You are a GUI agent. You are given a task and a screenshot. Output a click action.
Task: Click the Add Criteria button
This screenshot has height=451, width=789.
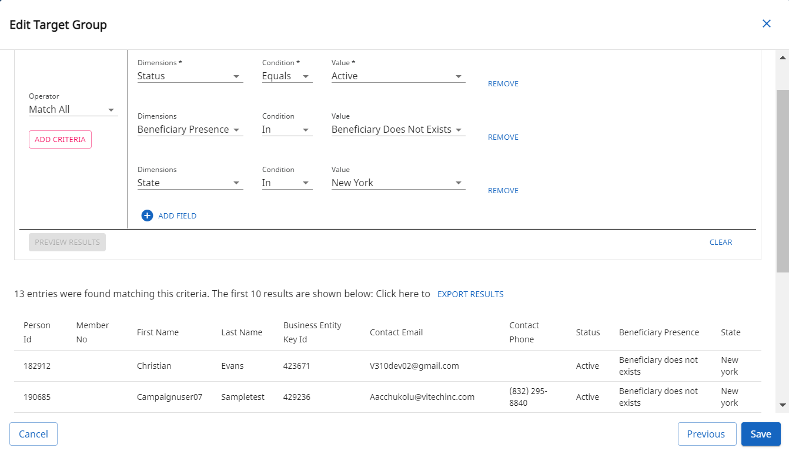60,140
